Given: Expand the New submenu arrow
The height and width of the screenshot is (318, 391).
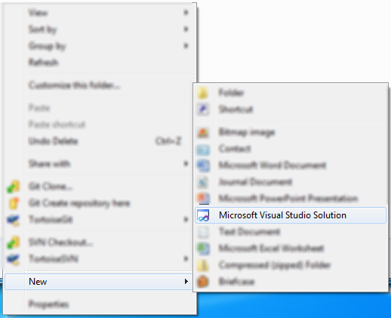Looking at the screenshot, I should pyautogui.click(x=186, y=282).
